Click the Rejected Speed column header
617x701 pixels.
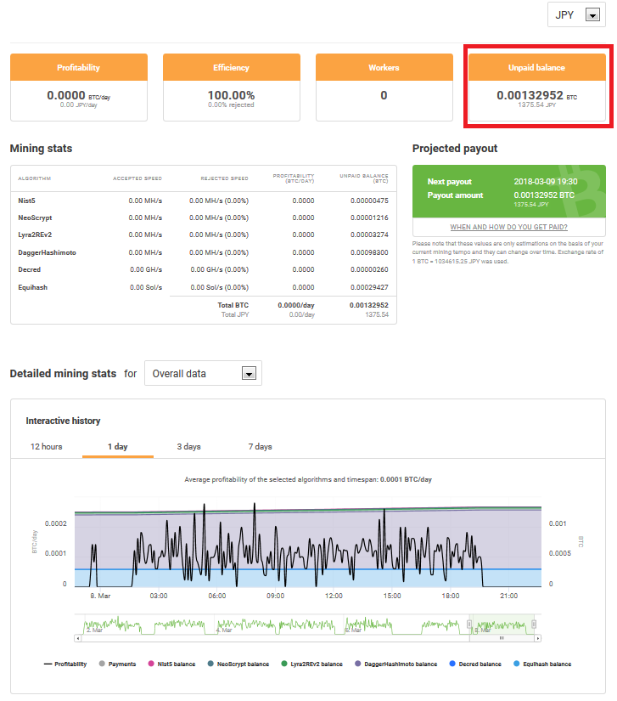tap(225, 178)
